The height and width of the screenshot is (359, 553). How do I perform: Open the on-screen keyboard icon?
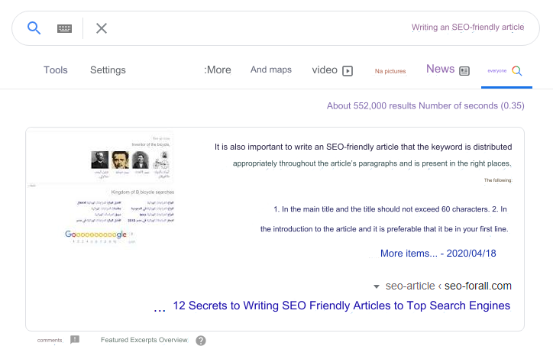coord(64,28)
